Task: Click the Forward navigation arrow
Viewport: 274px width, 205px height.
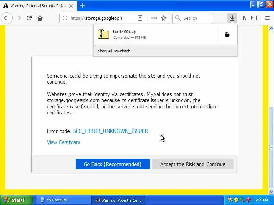Action: [18, 18]
